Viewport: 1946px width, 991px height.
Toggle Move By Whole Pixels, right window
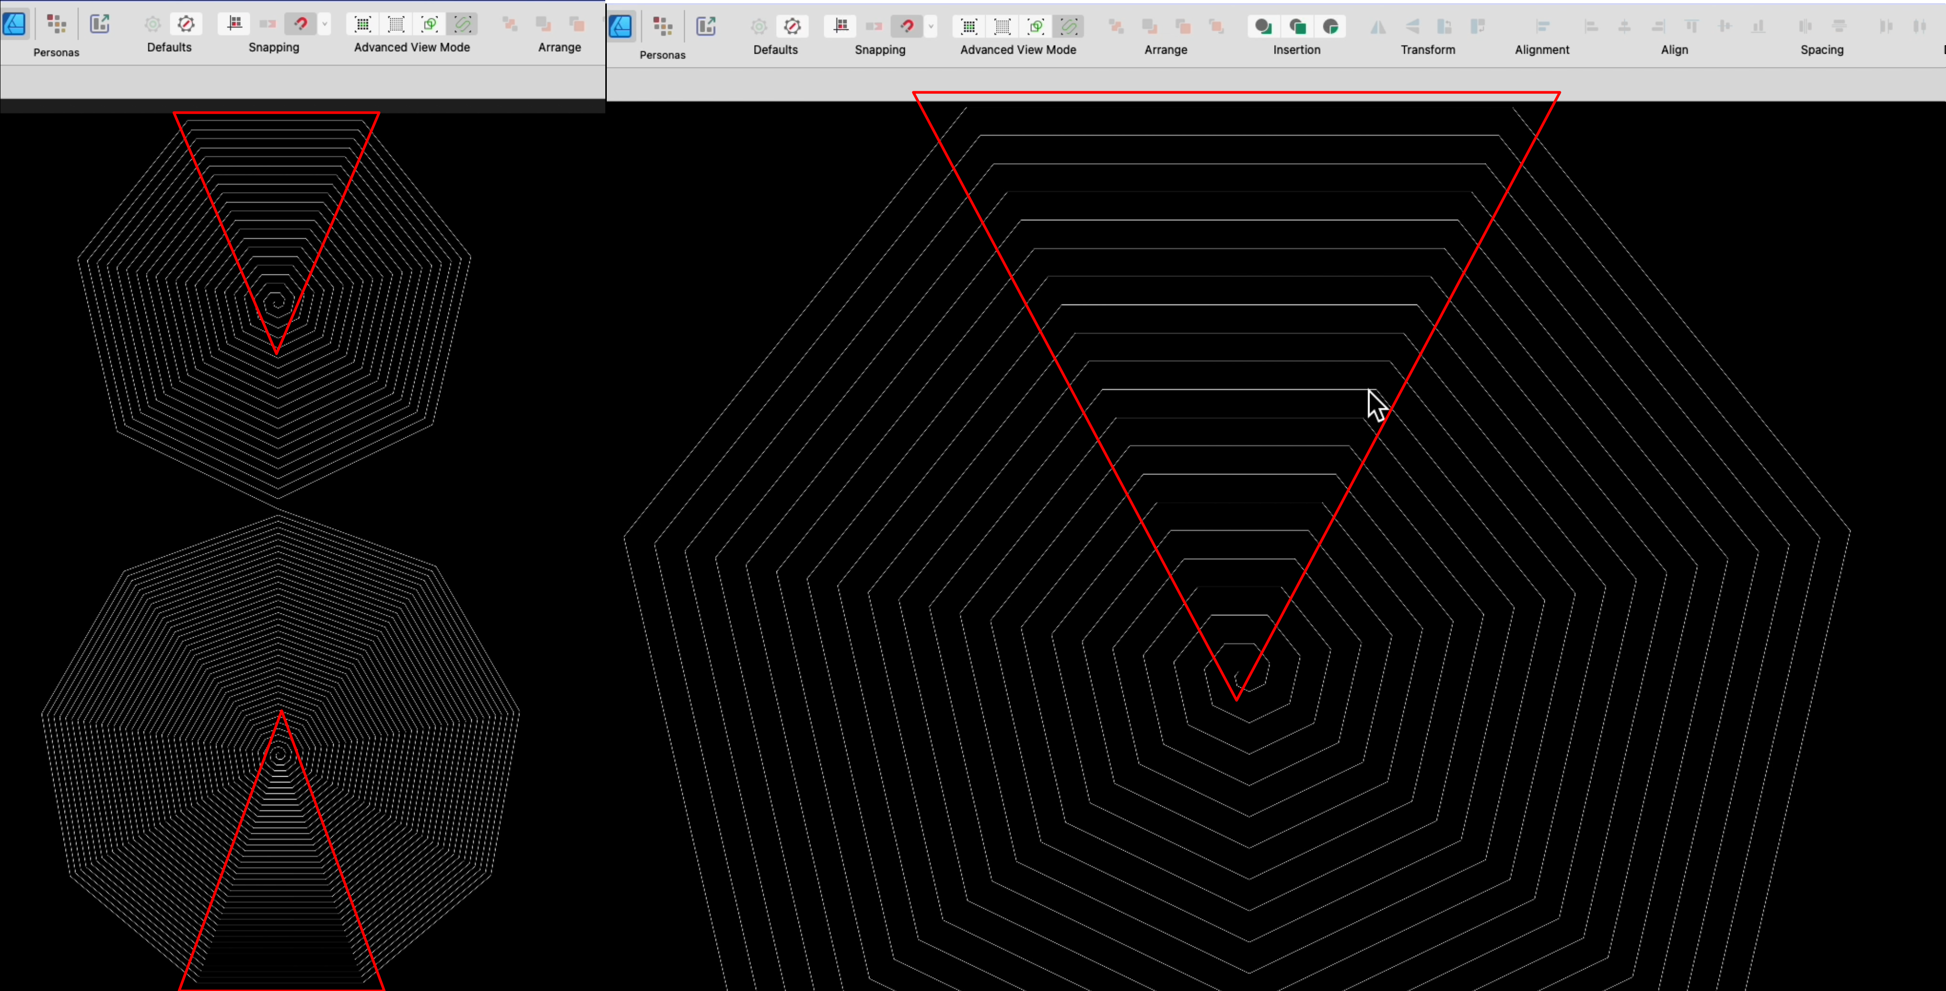point(874,26)
